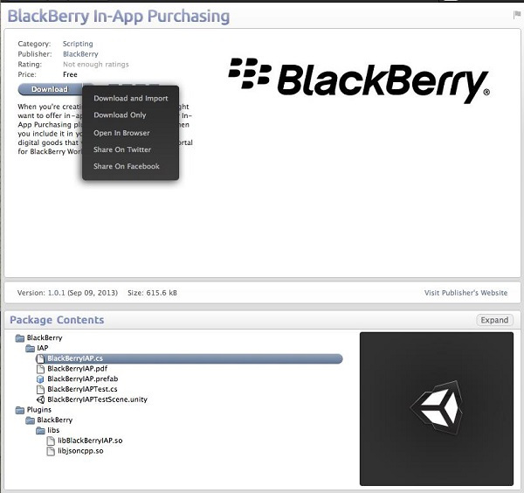Select libjsoncpp.so in package tree
524x493 pixels.
coord(80,451)
